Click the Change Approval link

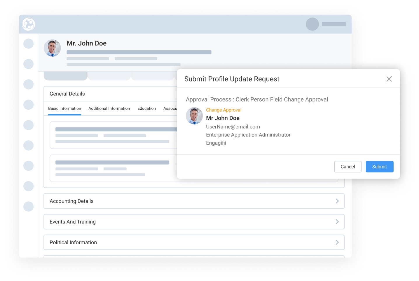tap(224, 110)
